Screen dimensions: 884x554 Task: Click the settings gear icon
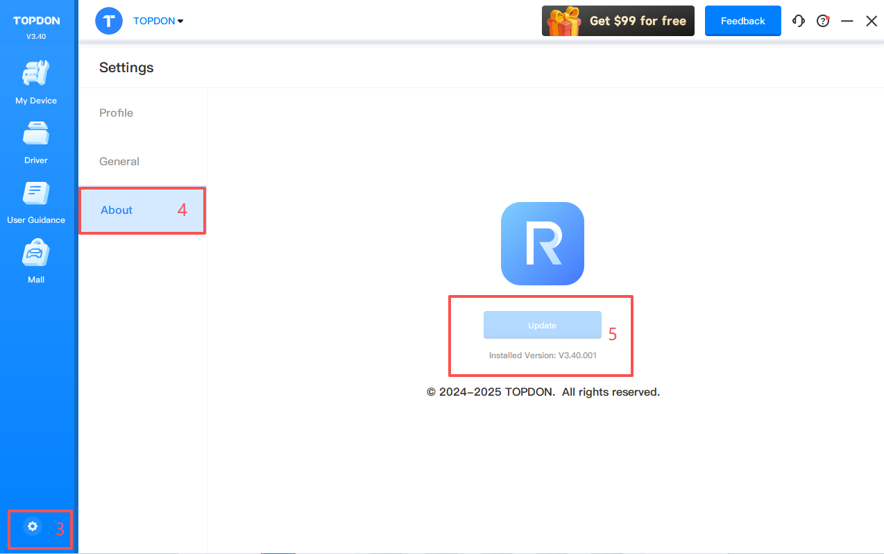click(32, 527)
